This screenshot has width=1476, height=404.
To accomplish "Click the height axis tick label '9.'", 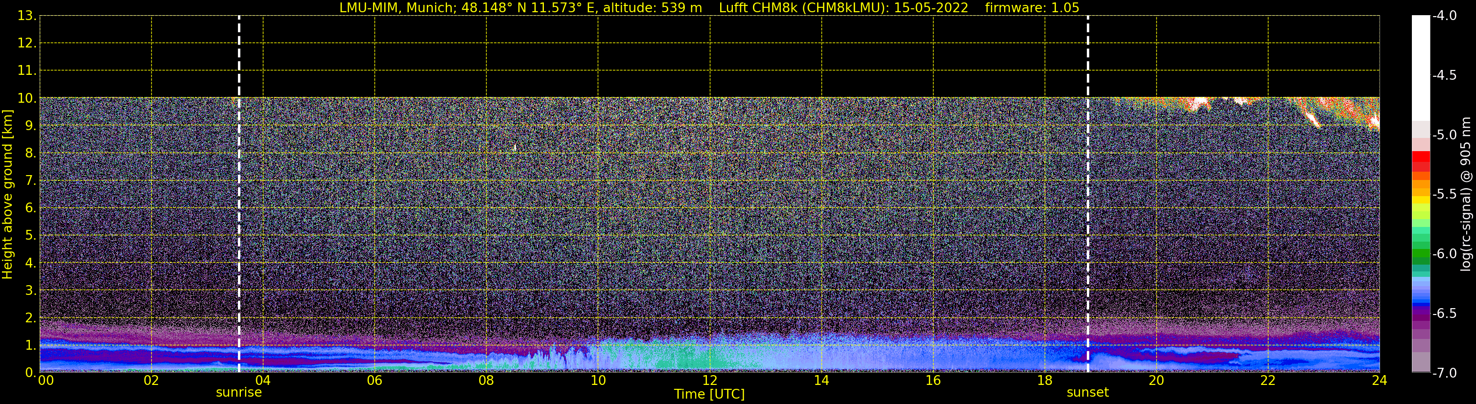I will click(30, 125).
